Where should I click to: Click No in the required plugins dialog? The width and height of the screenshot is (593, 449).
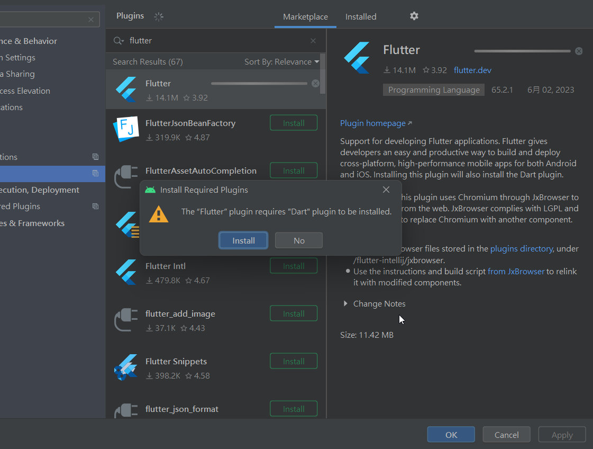(x=299, y=240)
